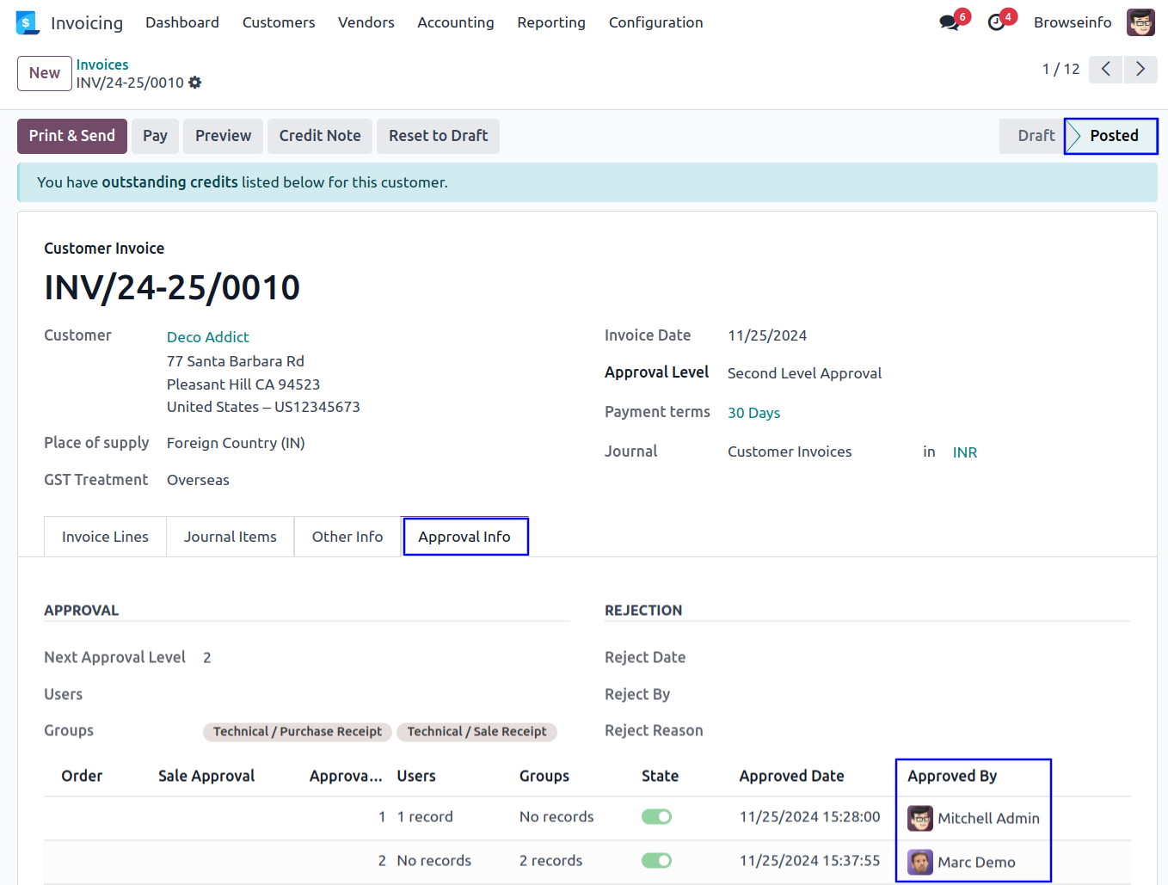The height and width of the screenshot is (885, 1168).
Task: Open the activities clock icon
Action: pos(996,22)
